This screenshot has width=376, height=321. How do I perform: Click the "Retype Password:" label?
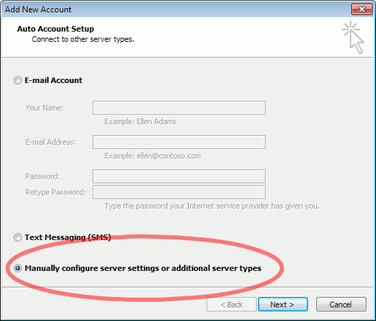click(56, 192)
